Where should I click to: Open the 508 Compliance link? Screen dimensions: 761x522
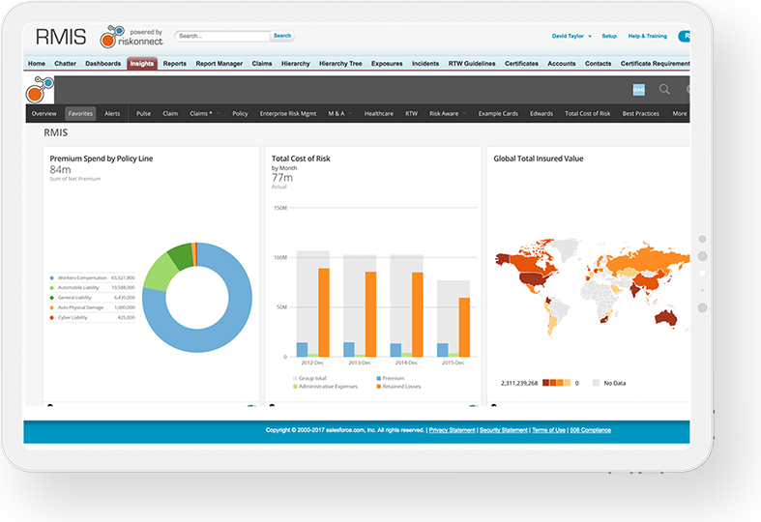[x=590, y=430]
